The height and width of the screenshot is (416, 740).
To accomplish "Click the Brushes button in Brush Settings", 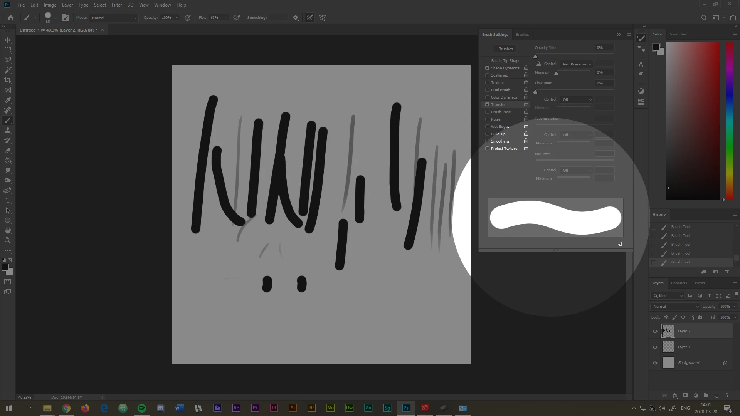I will 505,49.
